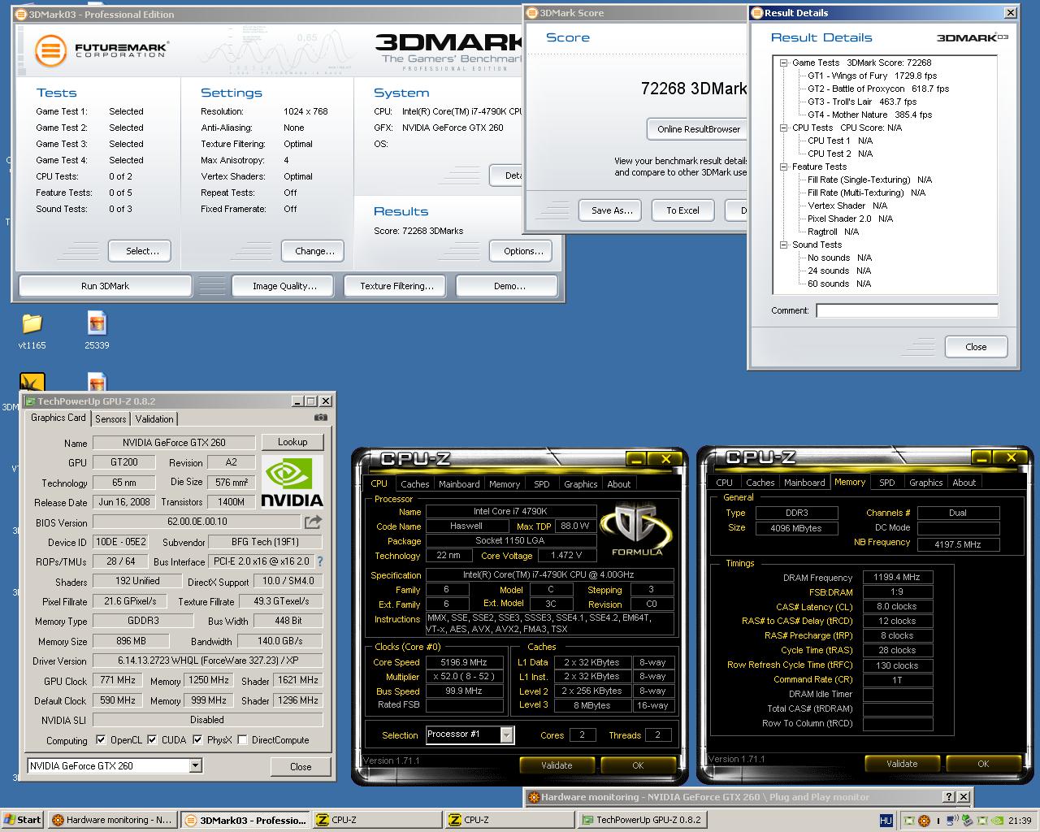Click OK in the CPU-Z Memory window

[x=983, y=763]
